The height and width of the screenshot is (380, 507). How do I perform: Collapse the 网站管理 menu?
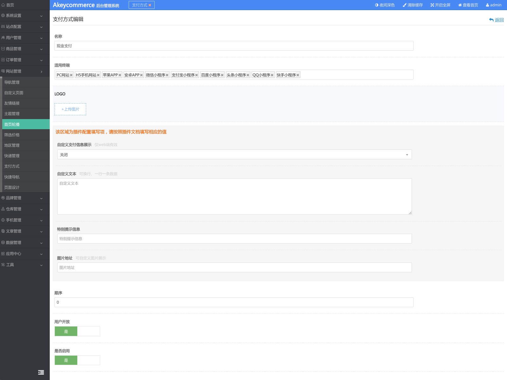click(41, 72)
